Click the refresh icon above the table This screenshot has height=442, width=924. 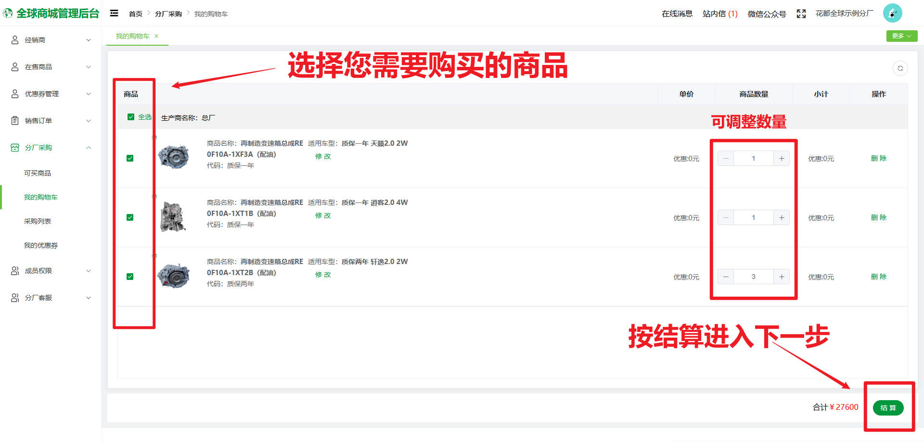coord(900,68)
